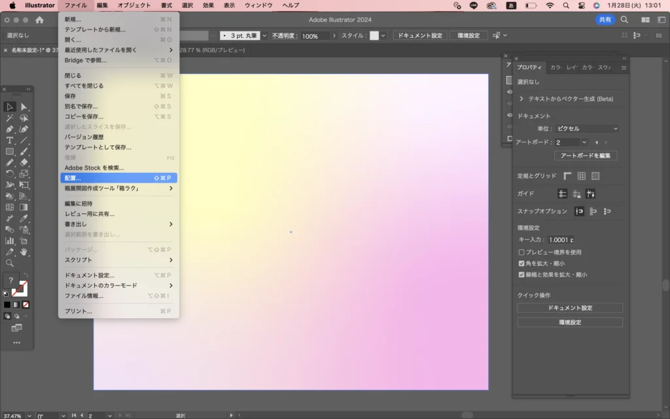
Task: Click the アートボードを編集 button
Action: [586, 156]
